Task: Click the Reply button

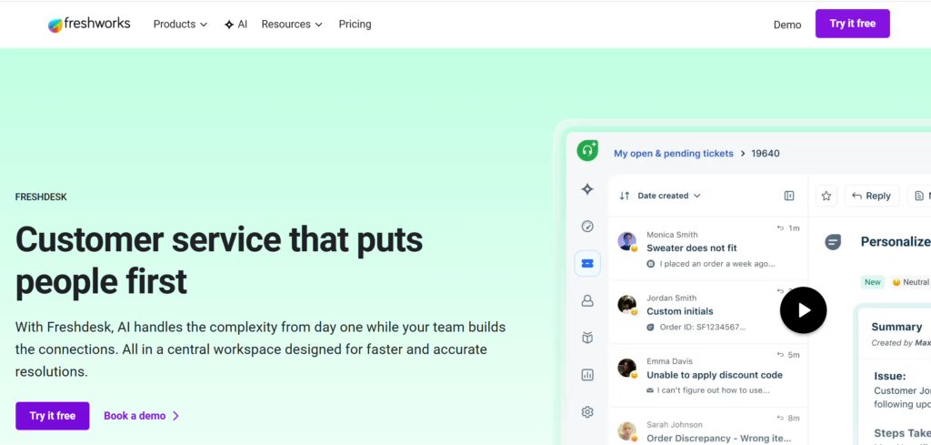Action: coord(872,196)
